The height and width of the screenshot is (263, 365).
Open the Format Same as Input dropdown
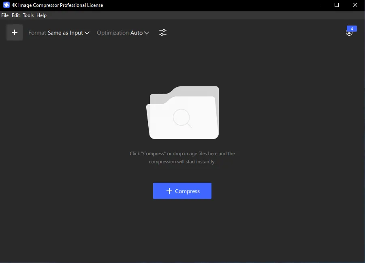point(59,33)
